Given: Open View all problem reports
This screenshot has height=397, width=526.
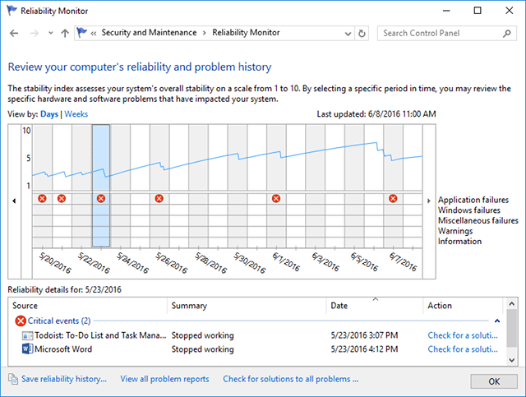Looking at the screenshot, I should click(x=164, y=379).
